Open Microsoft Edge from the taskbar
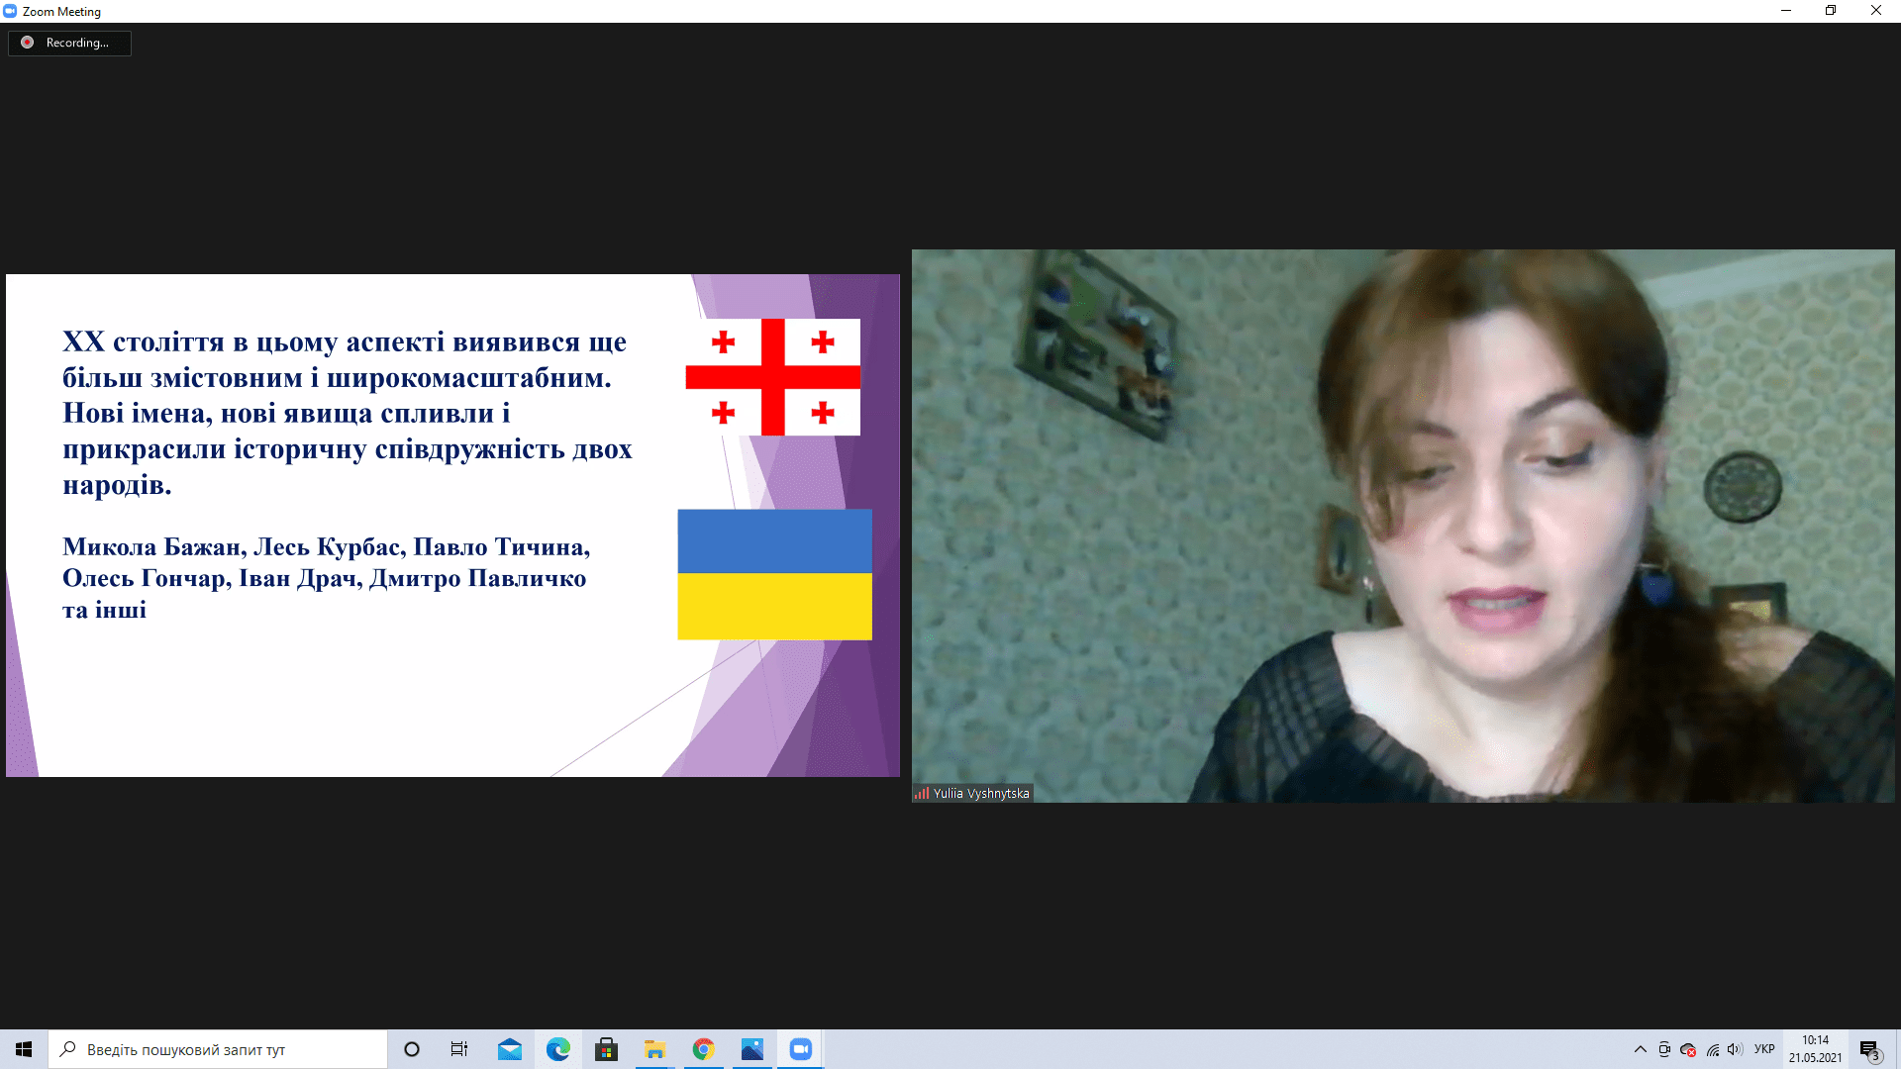Screen dimensions: 1901x1069 tap(558, 1049)
